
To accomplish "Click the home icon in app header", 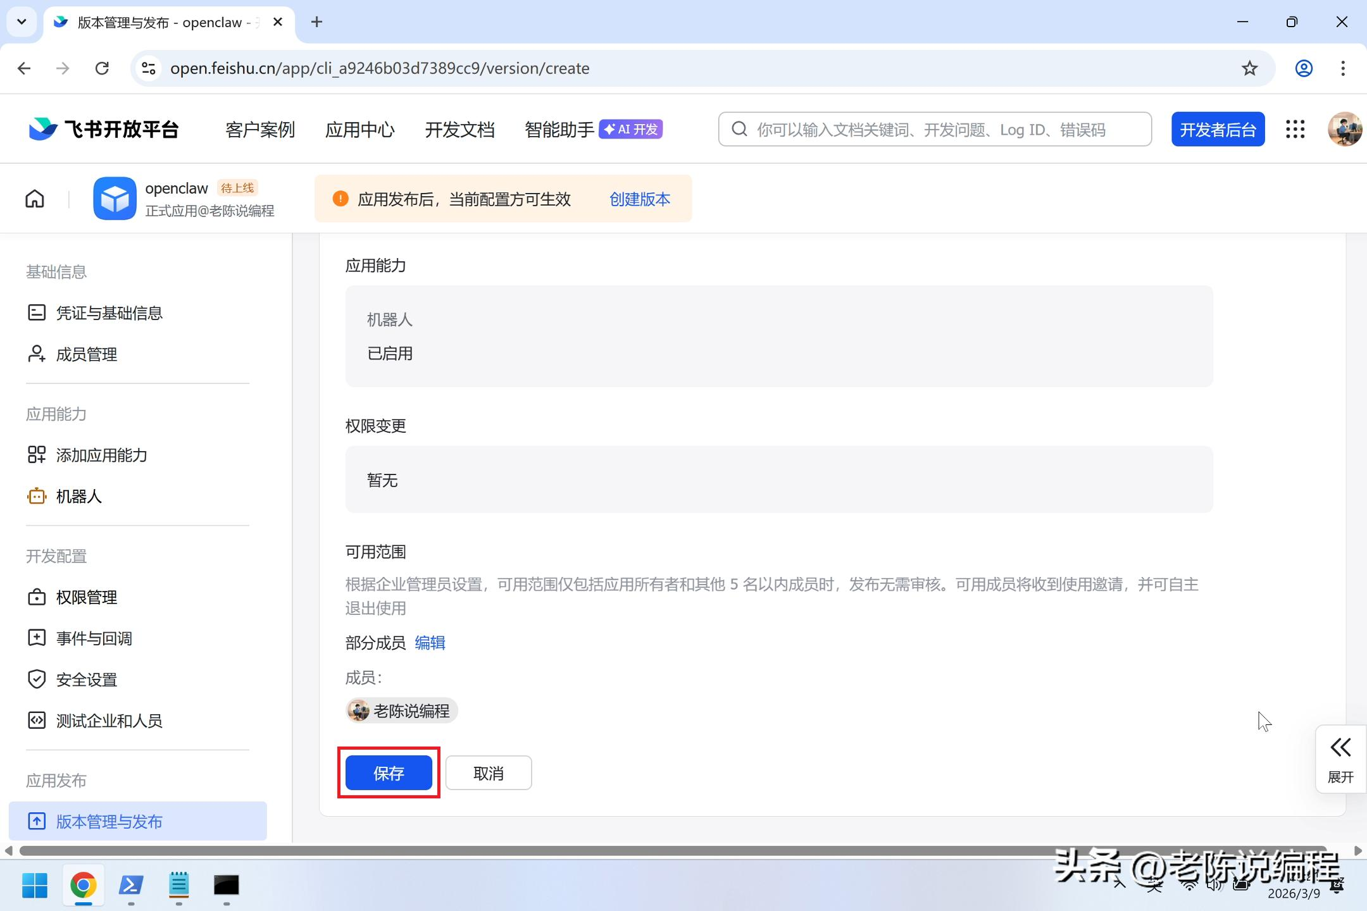I will pos(35,199).
